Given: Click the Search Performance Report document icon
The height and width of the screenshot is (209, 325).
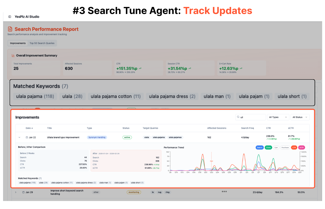Looking at the screenshot, I should (10, 29).
